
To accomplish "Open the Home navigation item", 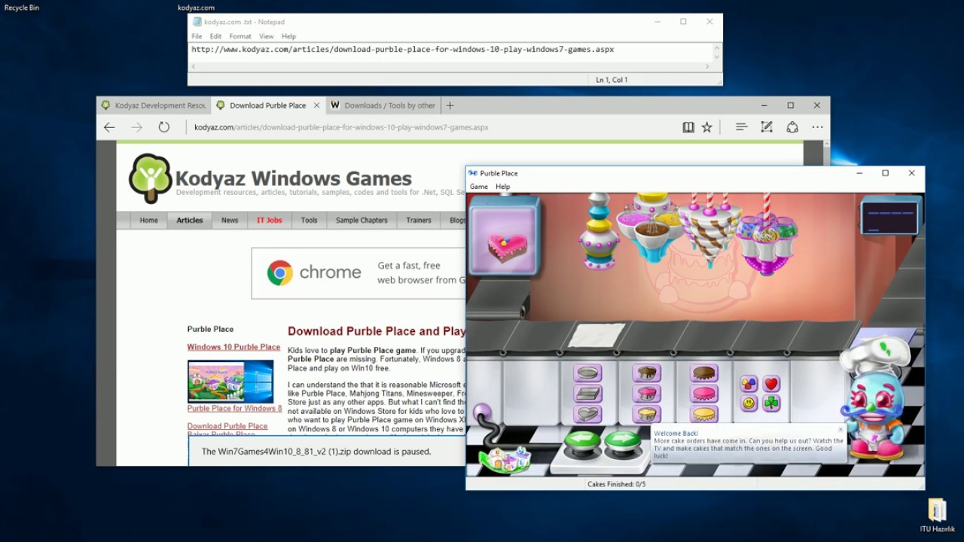I will [148, 221].
